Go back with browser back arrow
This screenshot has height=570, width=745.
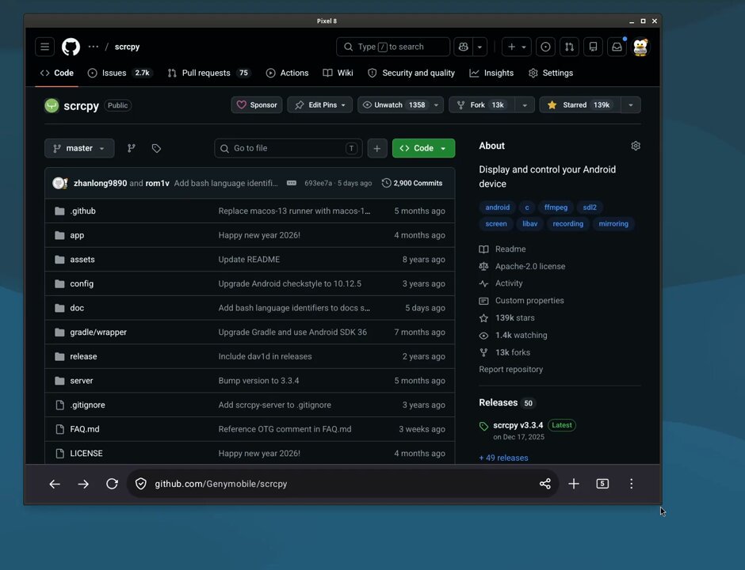point(55,484)
